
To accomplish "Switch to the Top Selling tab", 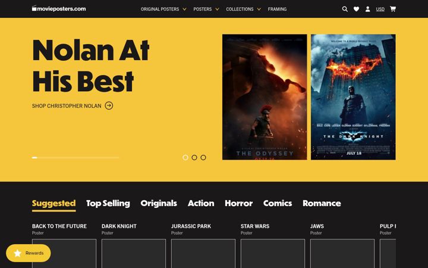I will pyautogui.click(x=108, y=204).
